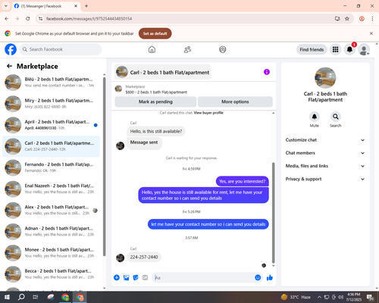Attach a file using photo icon
The width and height of the screenshot is (379, 303).
click(126, 278)
